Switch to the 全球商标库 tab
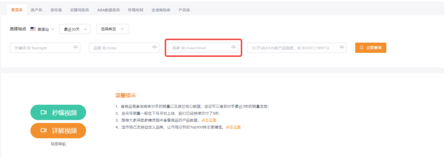Viewport: 448px width, 164px height. [161, 10]
